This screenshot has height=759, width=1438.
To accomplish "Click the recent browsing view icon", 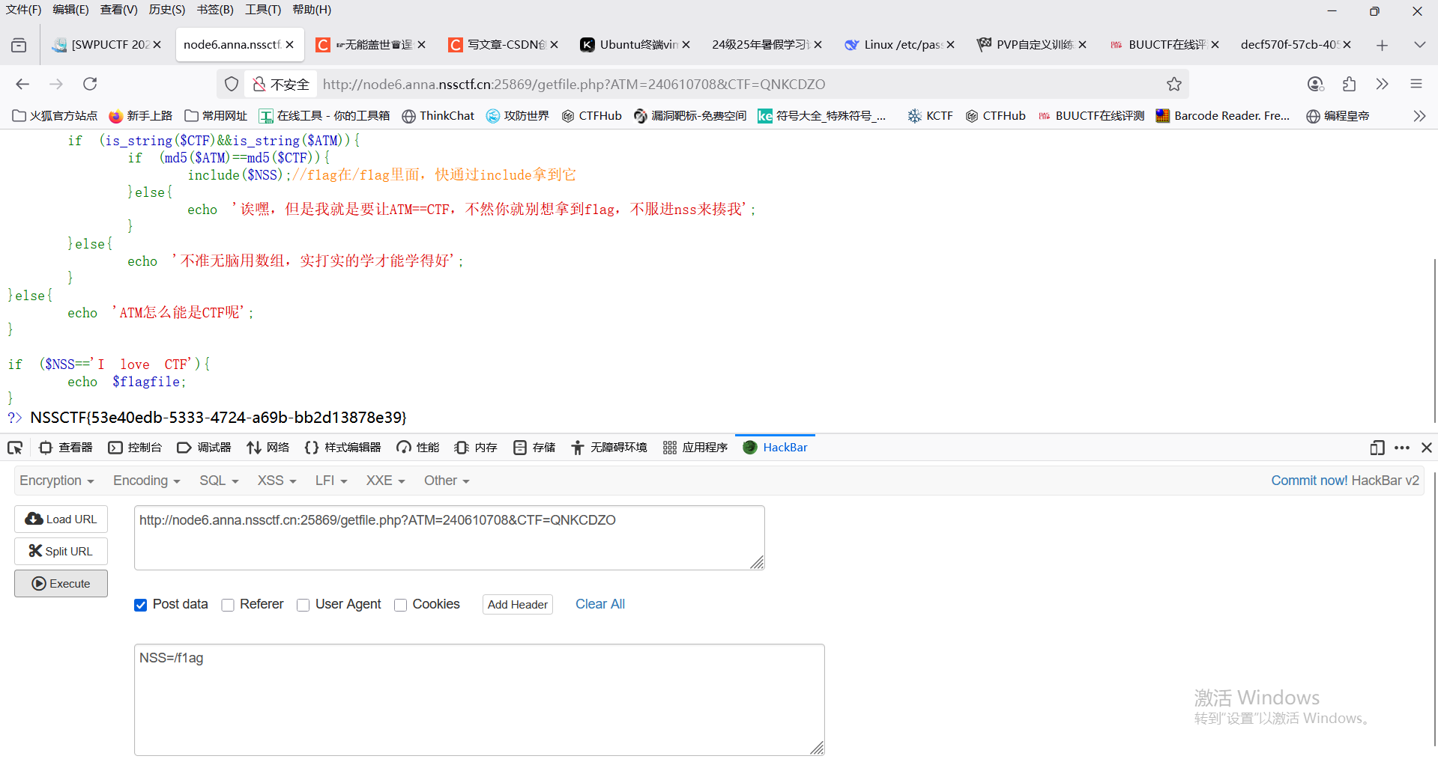I will (x=19, y=45).
